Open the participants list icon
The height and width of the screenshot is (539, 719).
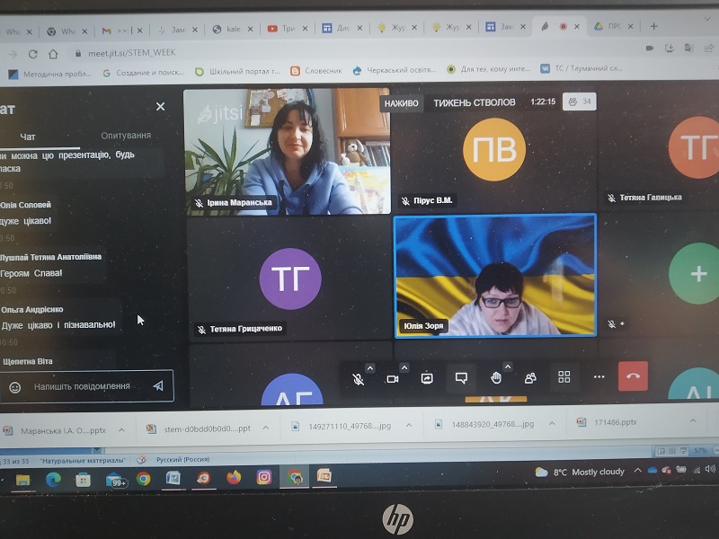tap(530, 377)
